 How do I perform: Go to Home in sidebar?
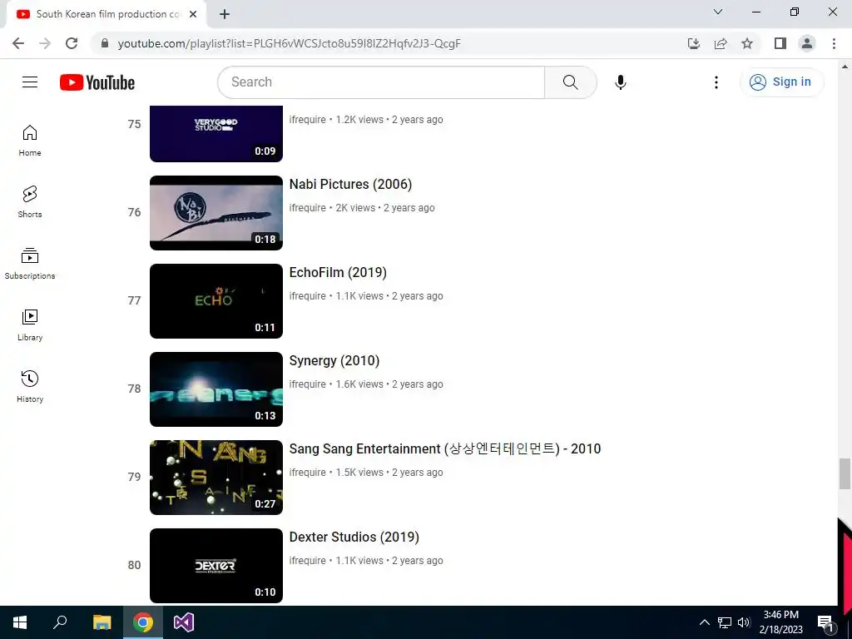[30, 140]
